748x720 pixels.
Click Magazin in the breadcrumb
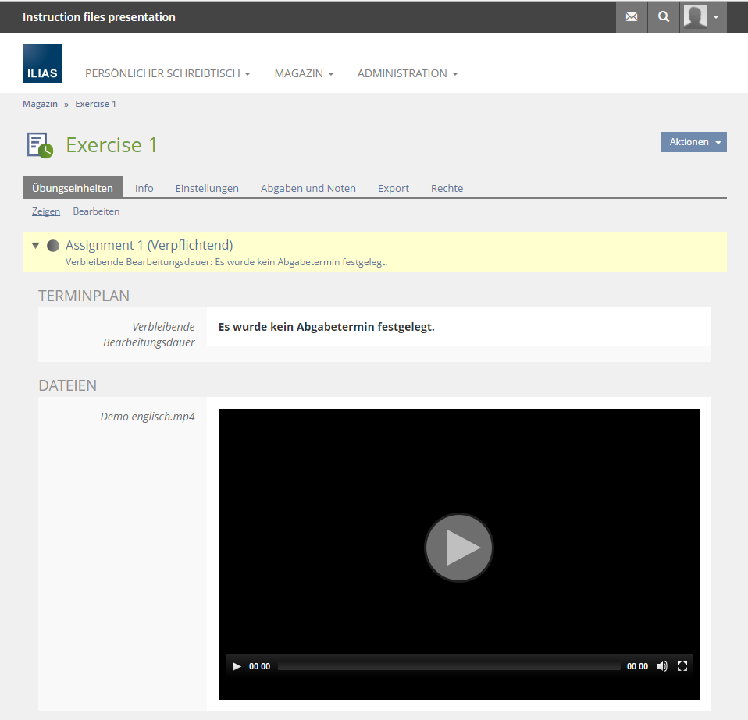coord(40,104)
